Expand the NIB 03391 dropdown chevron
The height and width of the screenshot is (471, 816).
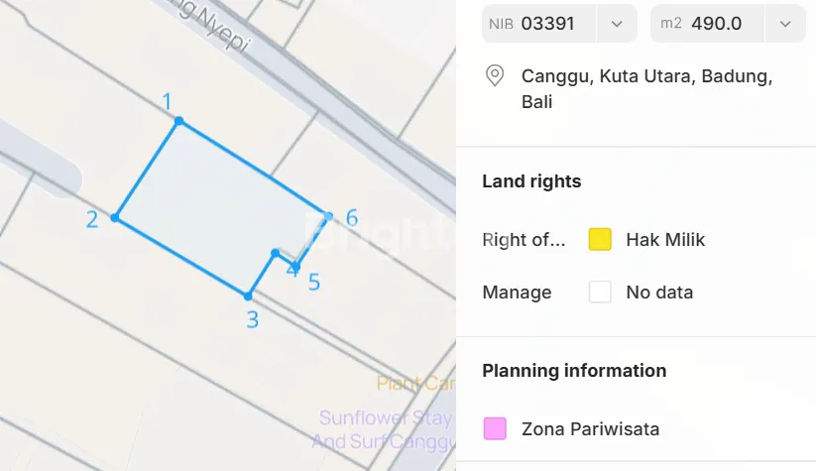[617, 24]
